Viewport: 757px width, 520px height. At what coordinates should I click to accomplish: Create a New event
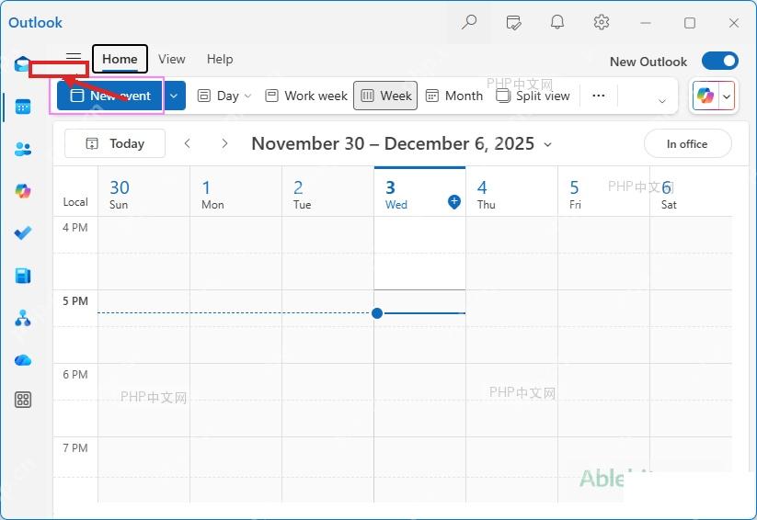[x=110, y=96]
